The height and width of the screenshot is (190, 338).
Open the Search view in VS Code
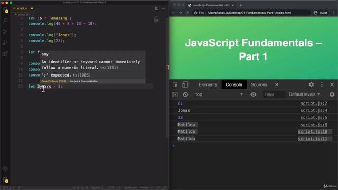click(5, 21)
